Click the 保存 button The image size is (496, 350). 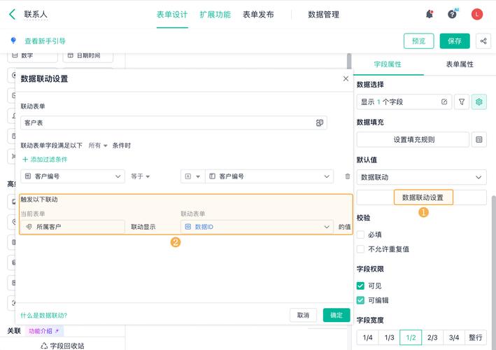pyautogui.click(x=455, y=41)
